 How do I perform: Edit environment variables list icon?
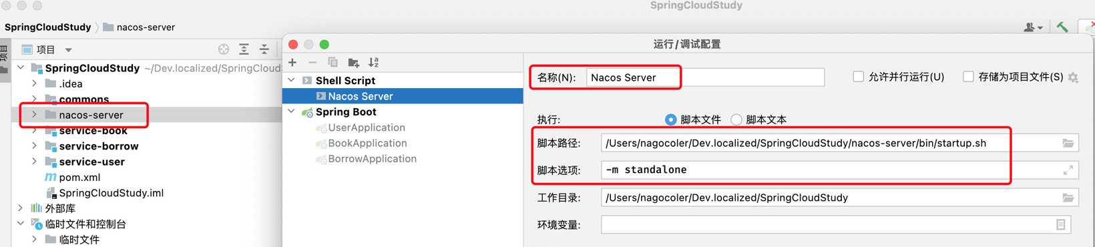click(x=1061, y=225)
